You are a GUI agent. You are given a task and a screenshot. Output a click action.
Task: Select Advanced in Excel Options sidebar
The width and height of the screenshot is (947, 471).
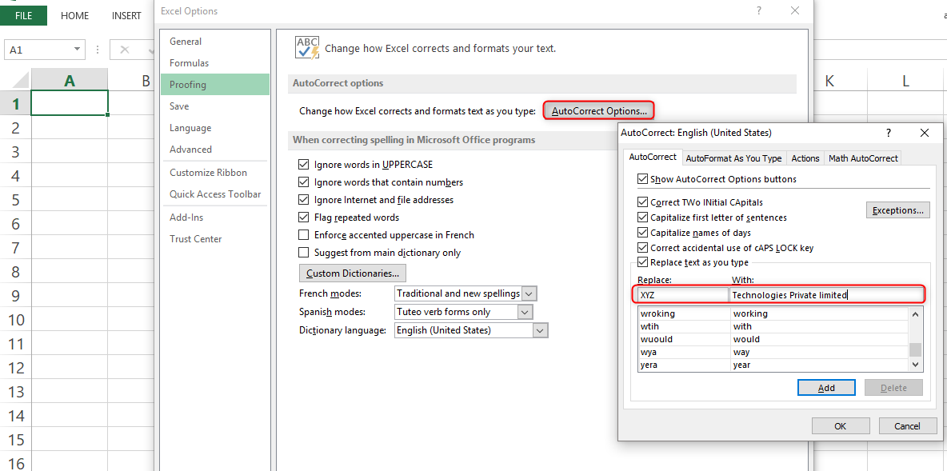[x=190, y=150]
